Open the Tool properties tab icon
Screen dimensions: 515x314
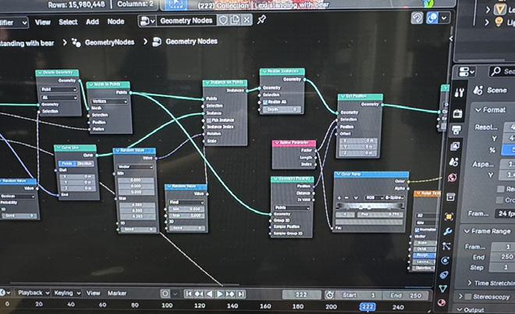(459, 93)
